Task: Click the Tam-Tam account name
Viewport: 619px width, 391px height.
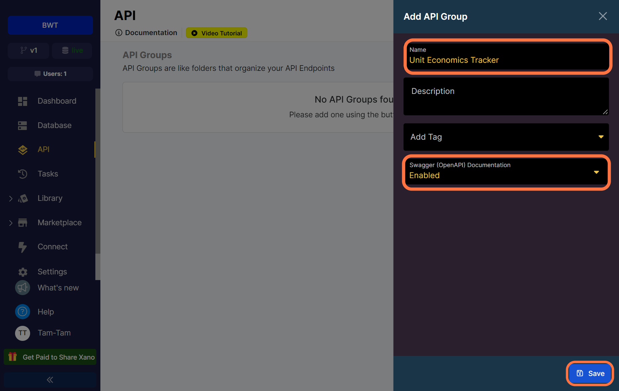Action: pos(54,333)
